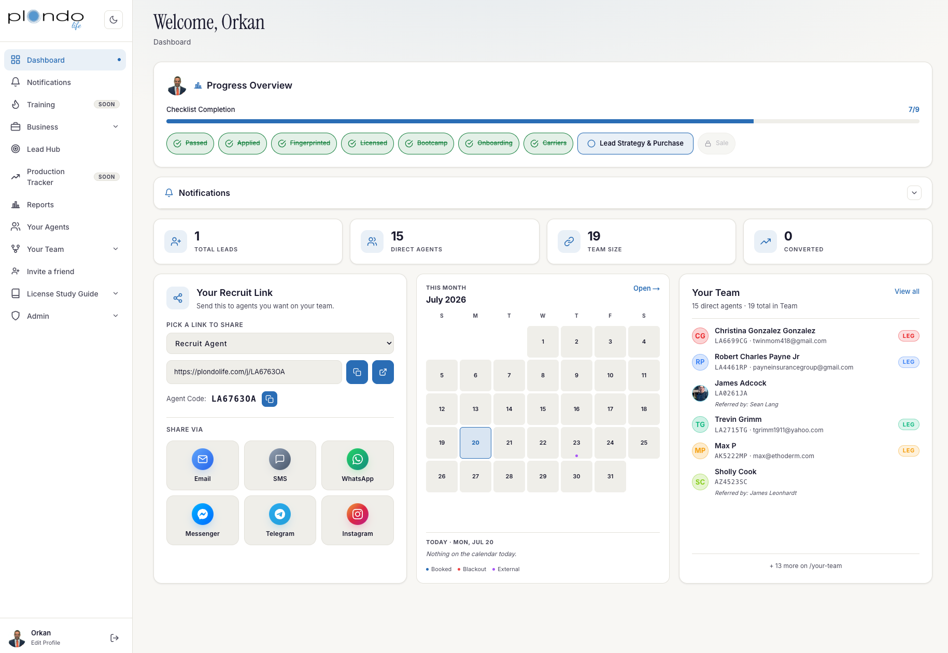
Task: Open Invite a friend page
Action: click(65, 272)
